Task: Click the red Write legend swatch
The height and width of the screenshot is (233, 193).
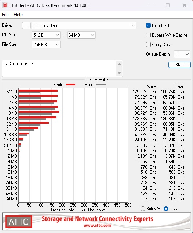Action: (70, 84)
